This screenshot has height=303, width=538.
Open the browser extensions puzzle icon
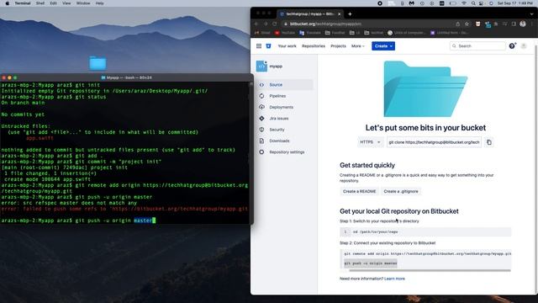click(x=496, y=24)
